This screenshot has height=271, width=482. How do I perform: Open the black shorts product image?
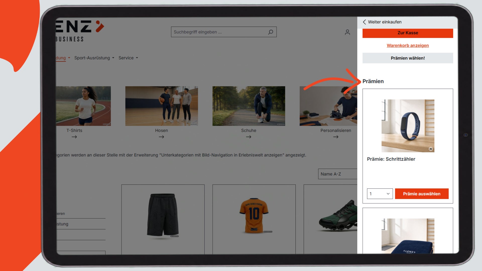[163, 215]
